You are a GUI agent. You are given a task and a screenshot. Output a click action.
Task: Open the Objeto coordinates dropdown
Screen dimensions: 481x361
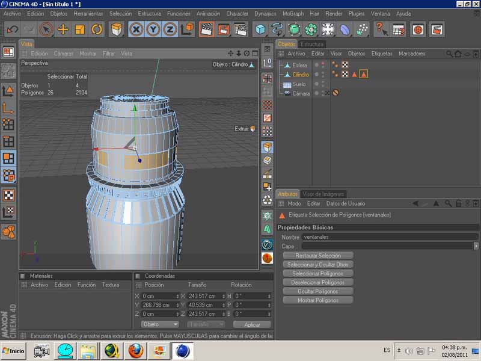(160, 324)
